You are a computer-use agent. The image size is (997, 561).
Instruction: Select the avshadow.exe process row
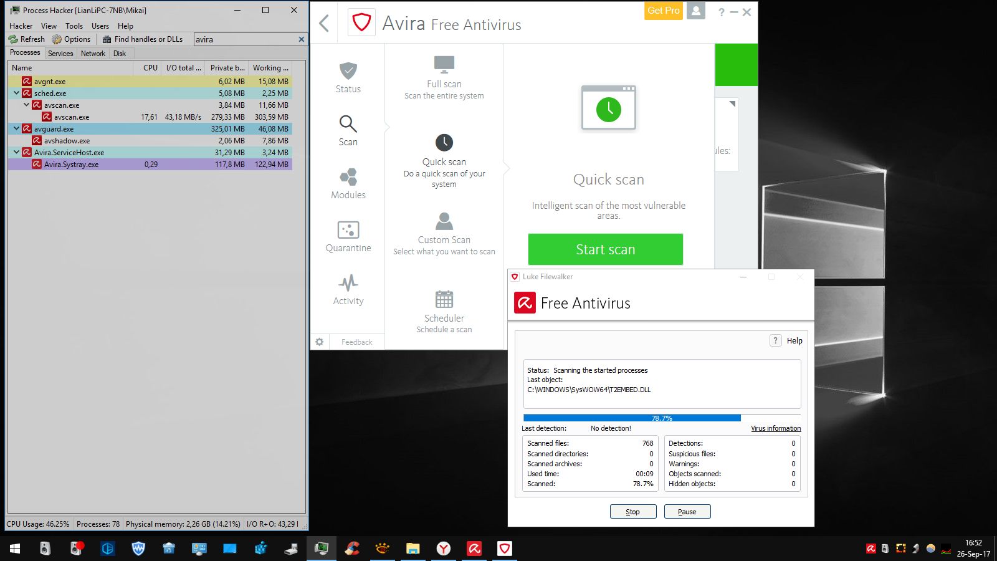pos(150,141)
